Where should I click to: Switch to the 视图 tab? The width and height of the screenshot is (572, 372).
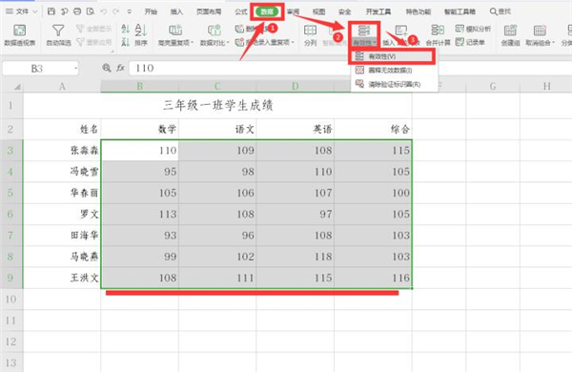(318, 11)
